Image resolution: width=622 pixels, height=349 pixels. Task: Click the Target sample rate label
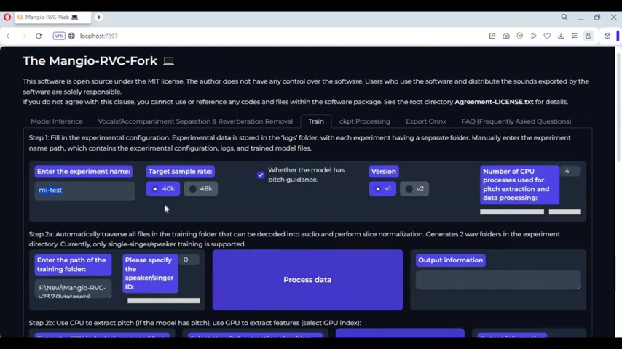(x=181, y=172)
